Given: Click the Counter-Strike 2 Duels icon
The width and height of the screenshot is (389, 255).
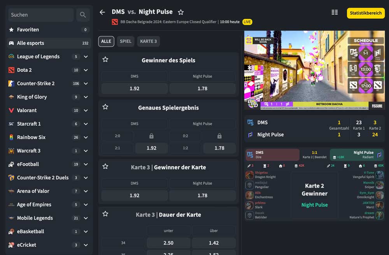Looking at the screenshot, I should 11,178.
